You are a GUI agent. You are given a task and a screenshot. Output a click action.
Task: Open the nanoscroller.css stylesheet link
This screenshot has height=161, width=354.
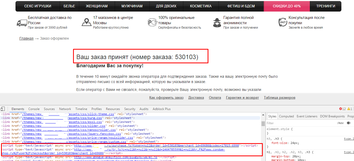[x=69, y=130]
